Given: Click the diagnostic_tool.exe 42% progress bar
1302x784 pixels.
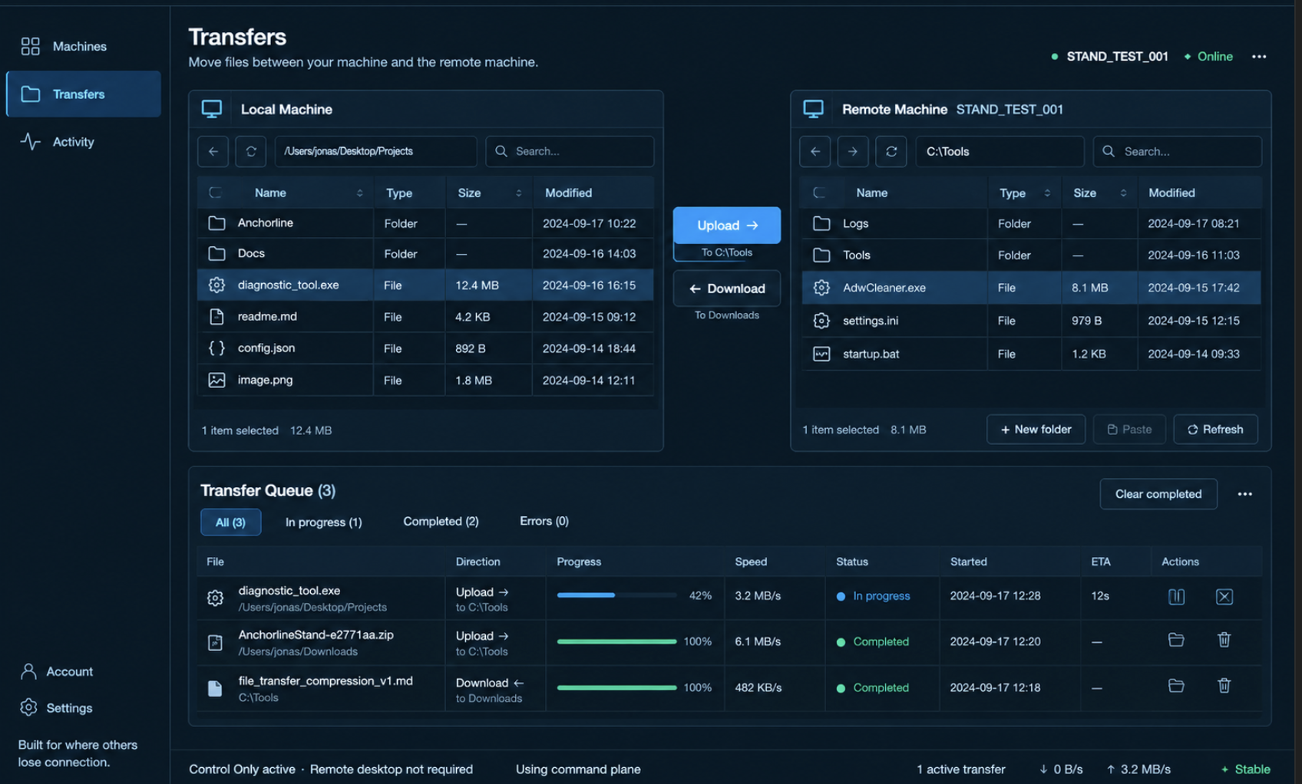Looking at the screenshot, I should pyautogui.click(x=616, y=595).
